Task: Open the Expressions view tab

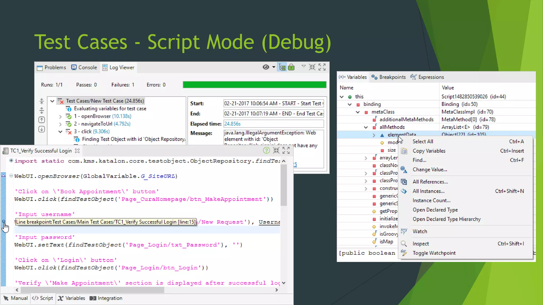Action: 427,77
